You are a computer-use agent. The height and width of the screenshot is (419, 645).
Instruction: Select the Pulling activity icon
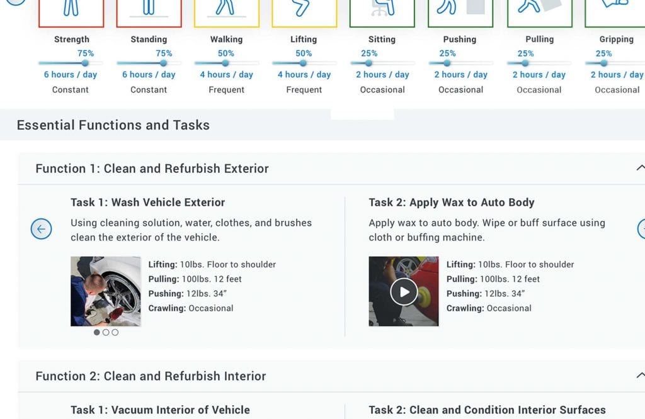(540, 13)
